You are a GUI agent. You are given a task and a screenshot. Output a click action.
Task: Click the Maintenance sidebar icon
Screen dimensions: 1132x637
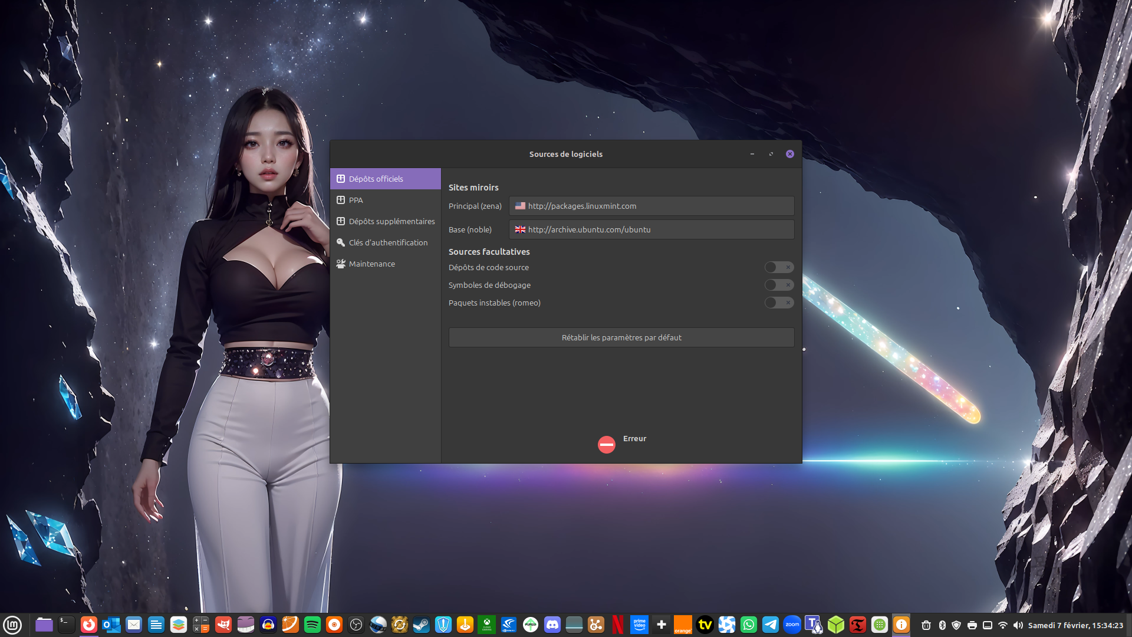point(341,264)
